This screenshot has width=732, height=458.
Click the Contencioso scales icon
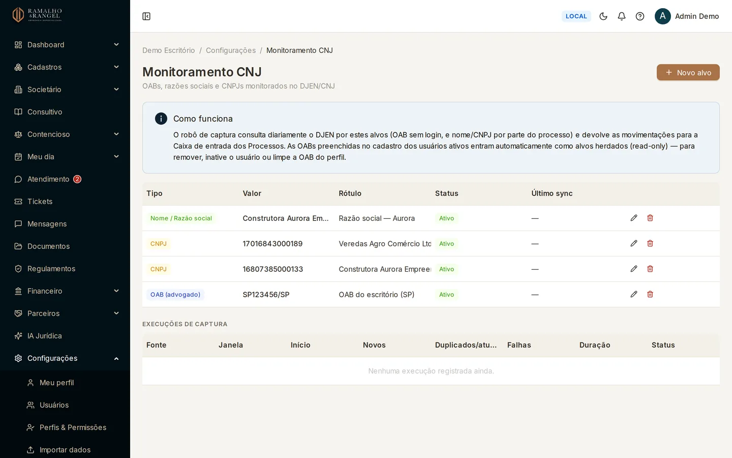(18, 134)
